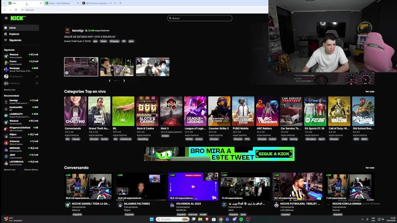The image size is (397, 223).
Task: Click the Sigue a Kick banner
Action: [x=219, y=154]
